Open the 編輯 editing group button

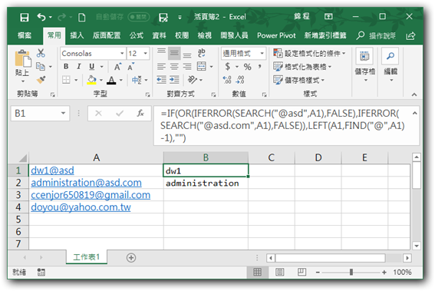coord(391,65)
